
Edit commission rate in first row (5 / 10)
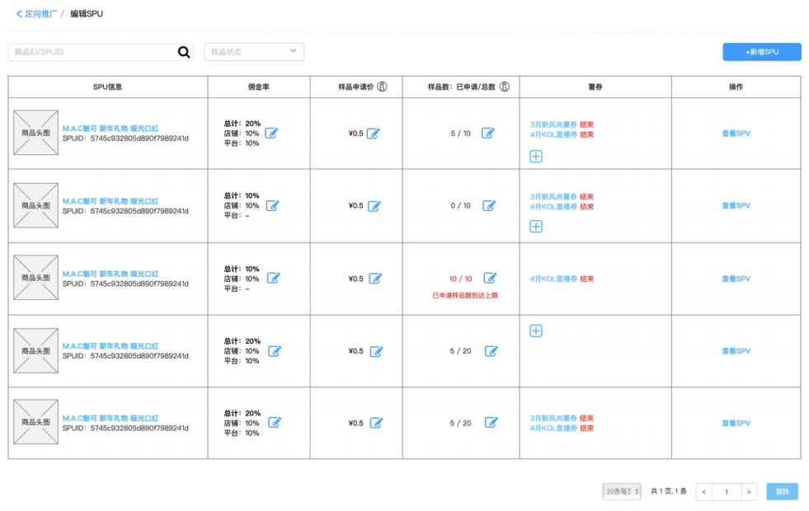coord(271,133)
